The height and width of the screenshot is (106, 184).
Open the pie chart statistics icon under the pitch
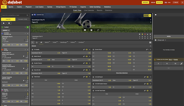pos(91,30)
